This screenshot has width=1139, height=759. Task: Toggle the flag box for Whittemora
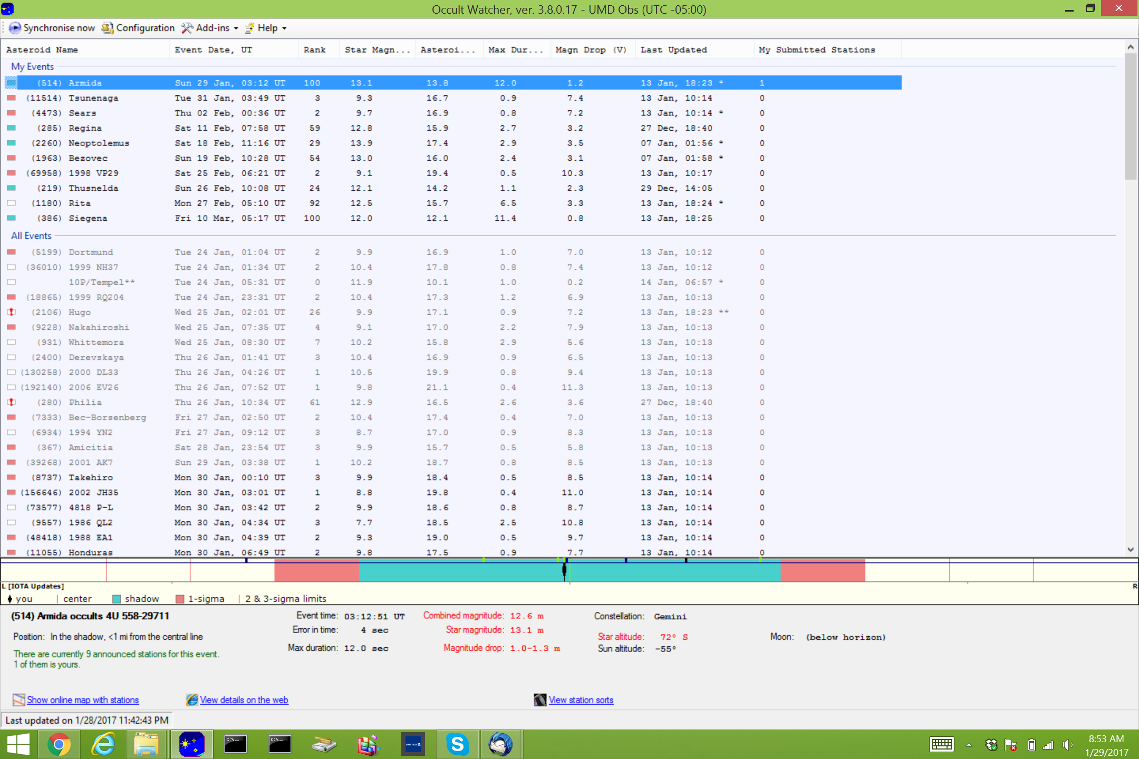coord(11,342)
